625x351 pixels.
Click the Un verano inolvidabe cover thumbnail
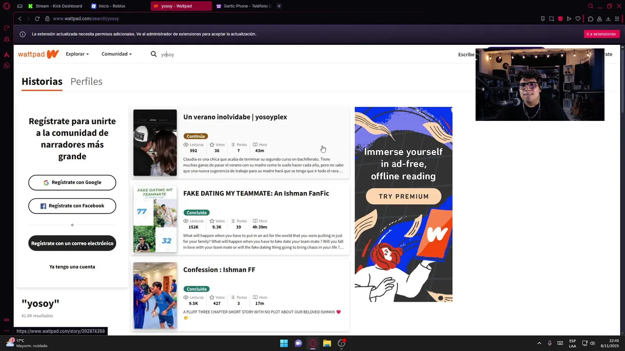point(155,142)
